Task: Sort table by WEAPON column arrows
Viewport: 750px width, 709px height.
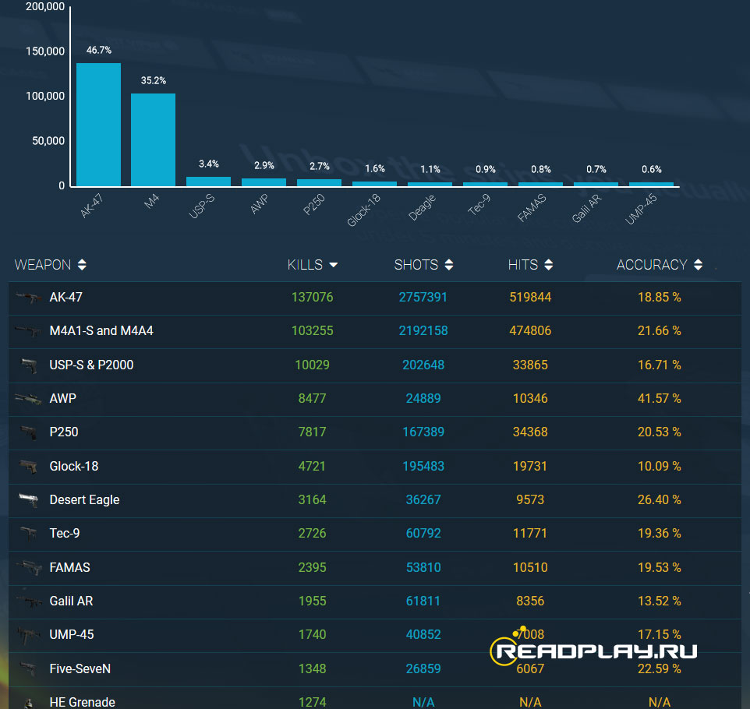Action: 83,265
